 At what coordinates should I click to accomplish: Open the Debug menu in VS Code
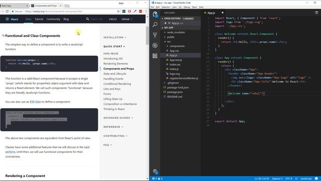click(x=187, y=7)
